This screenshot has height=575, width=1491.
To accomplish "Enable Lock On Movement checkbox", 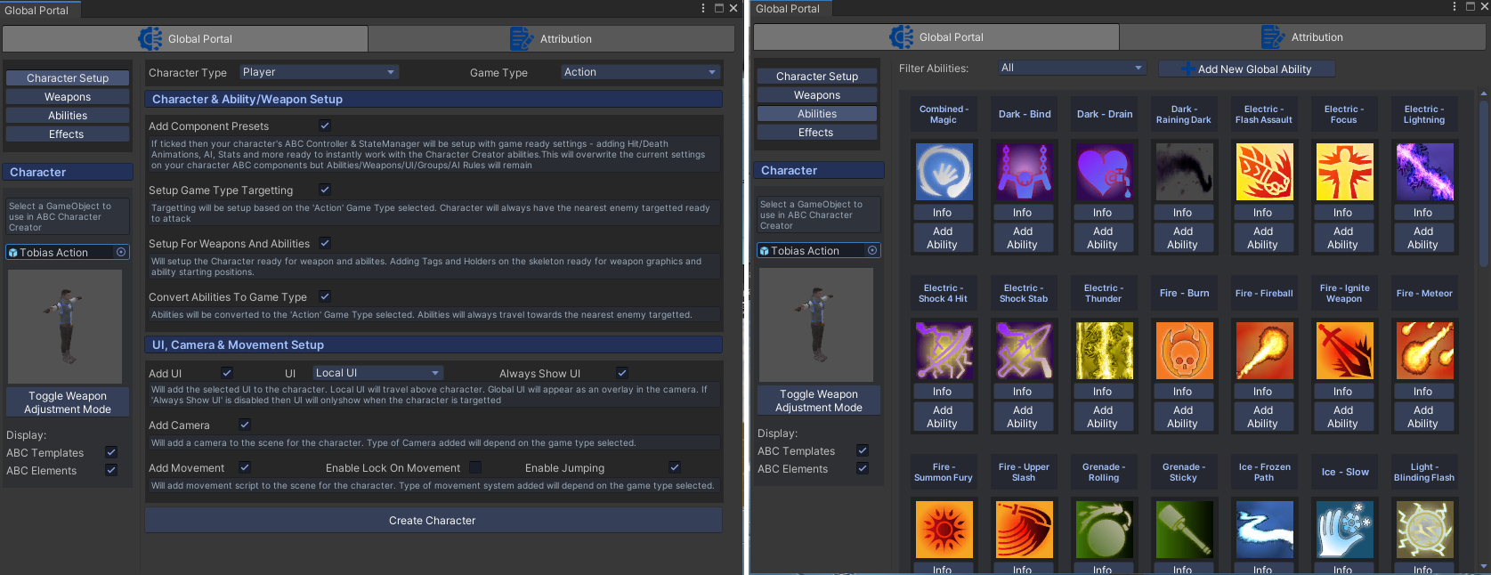I will tap(475, 467).
